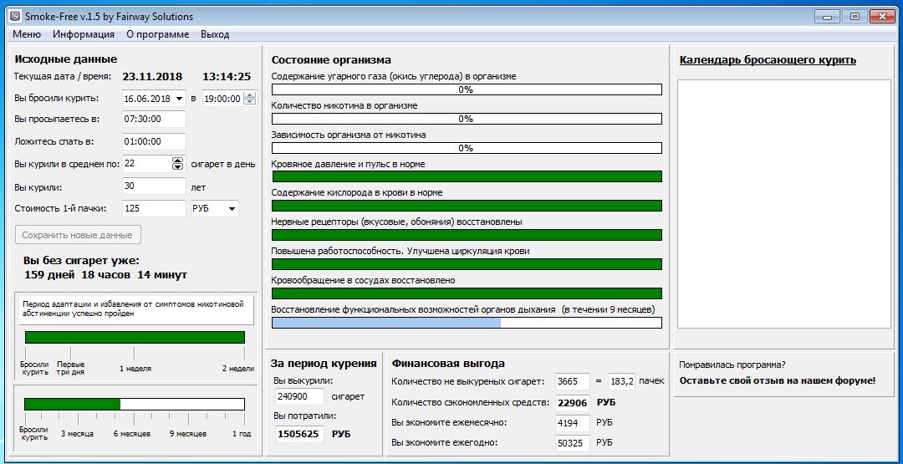Expand the quit date picker dropdown
Viewport: 903px width, 464px height.
[x=180, y=99]
